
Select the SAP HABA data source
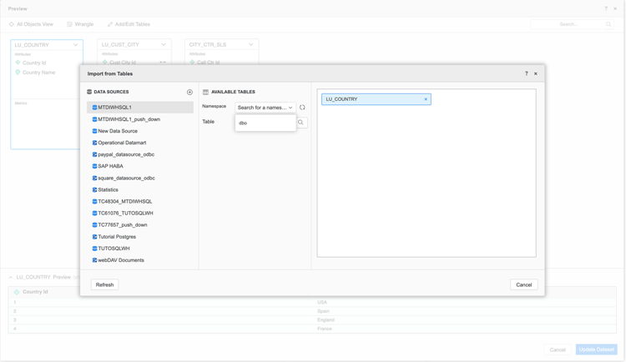(110, 166)
